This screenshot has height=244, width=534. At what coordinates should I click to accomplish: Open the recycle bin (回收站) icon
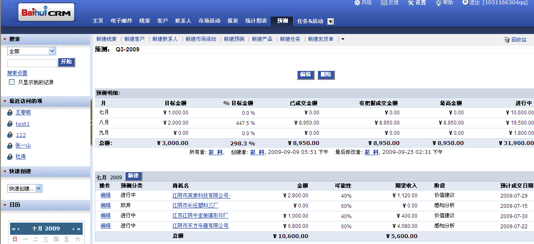[507, 40]
